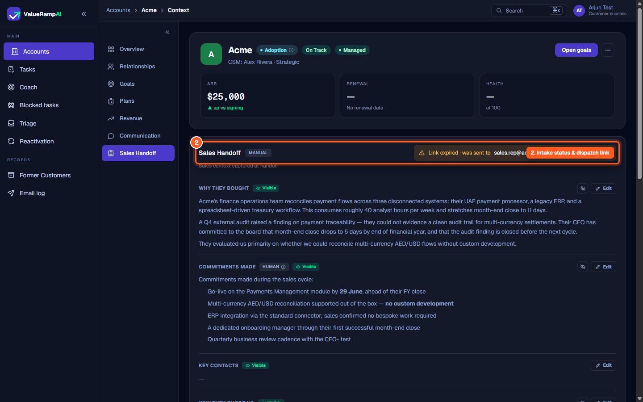Click the scrollbar down arrow
643x402 pixels.
click(x=639, y=398)
